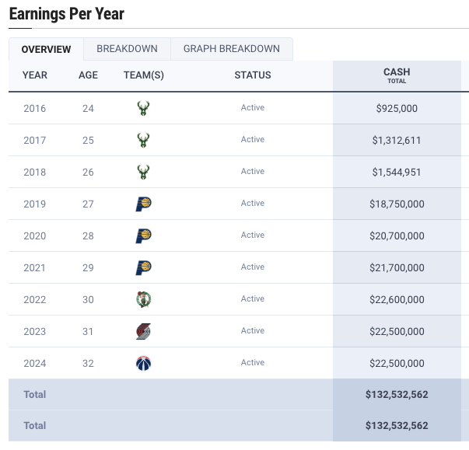Click the Celtics logo in the 2022 row
The height and width of the screenshot is (450, 469).
click(143, 300)
